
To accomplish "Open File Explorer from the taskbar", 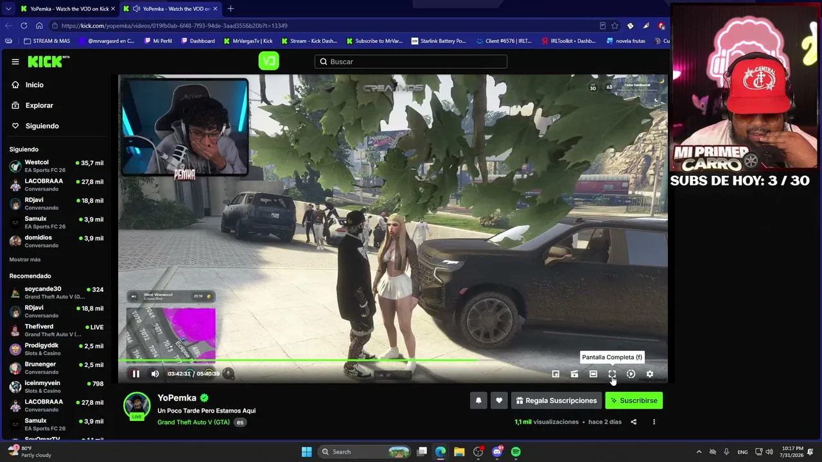I will [459, 452].
